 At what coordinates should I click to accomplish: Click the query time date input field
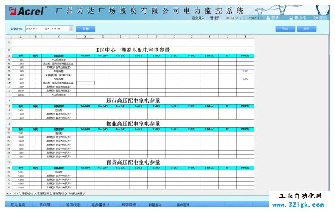pos(49,29)
